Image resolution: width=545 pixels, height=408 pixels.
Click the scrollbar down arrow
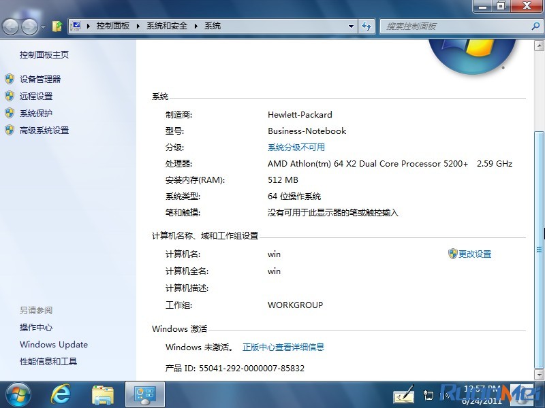tap(539, 375)
